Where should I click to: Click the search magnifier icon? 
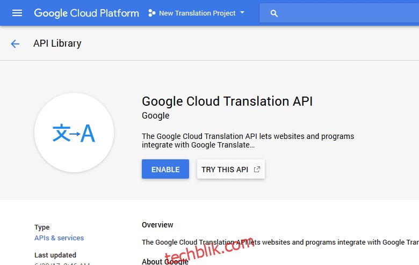pyautogui.click(x=274, y=13)
